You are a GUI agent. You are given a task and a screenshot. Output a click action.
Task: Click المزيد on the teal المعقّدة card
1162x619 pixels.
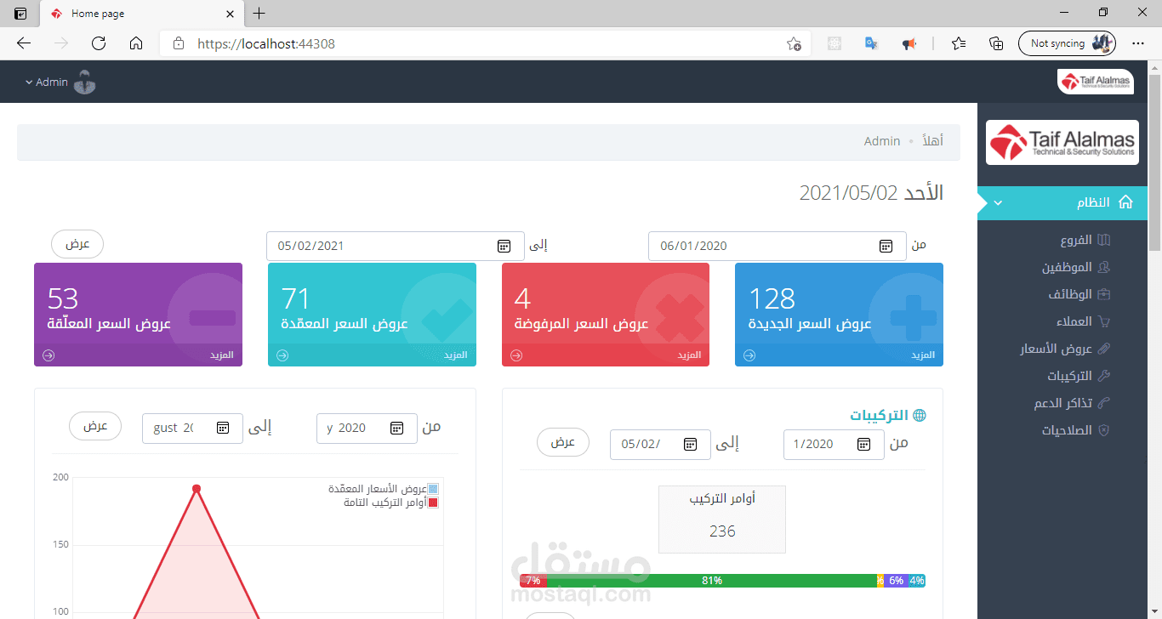[x=456, y=355]
